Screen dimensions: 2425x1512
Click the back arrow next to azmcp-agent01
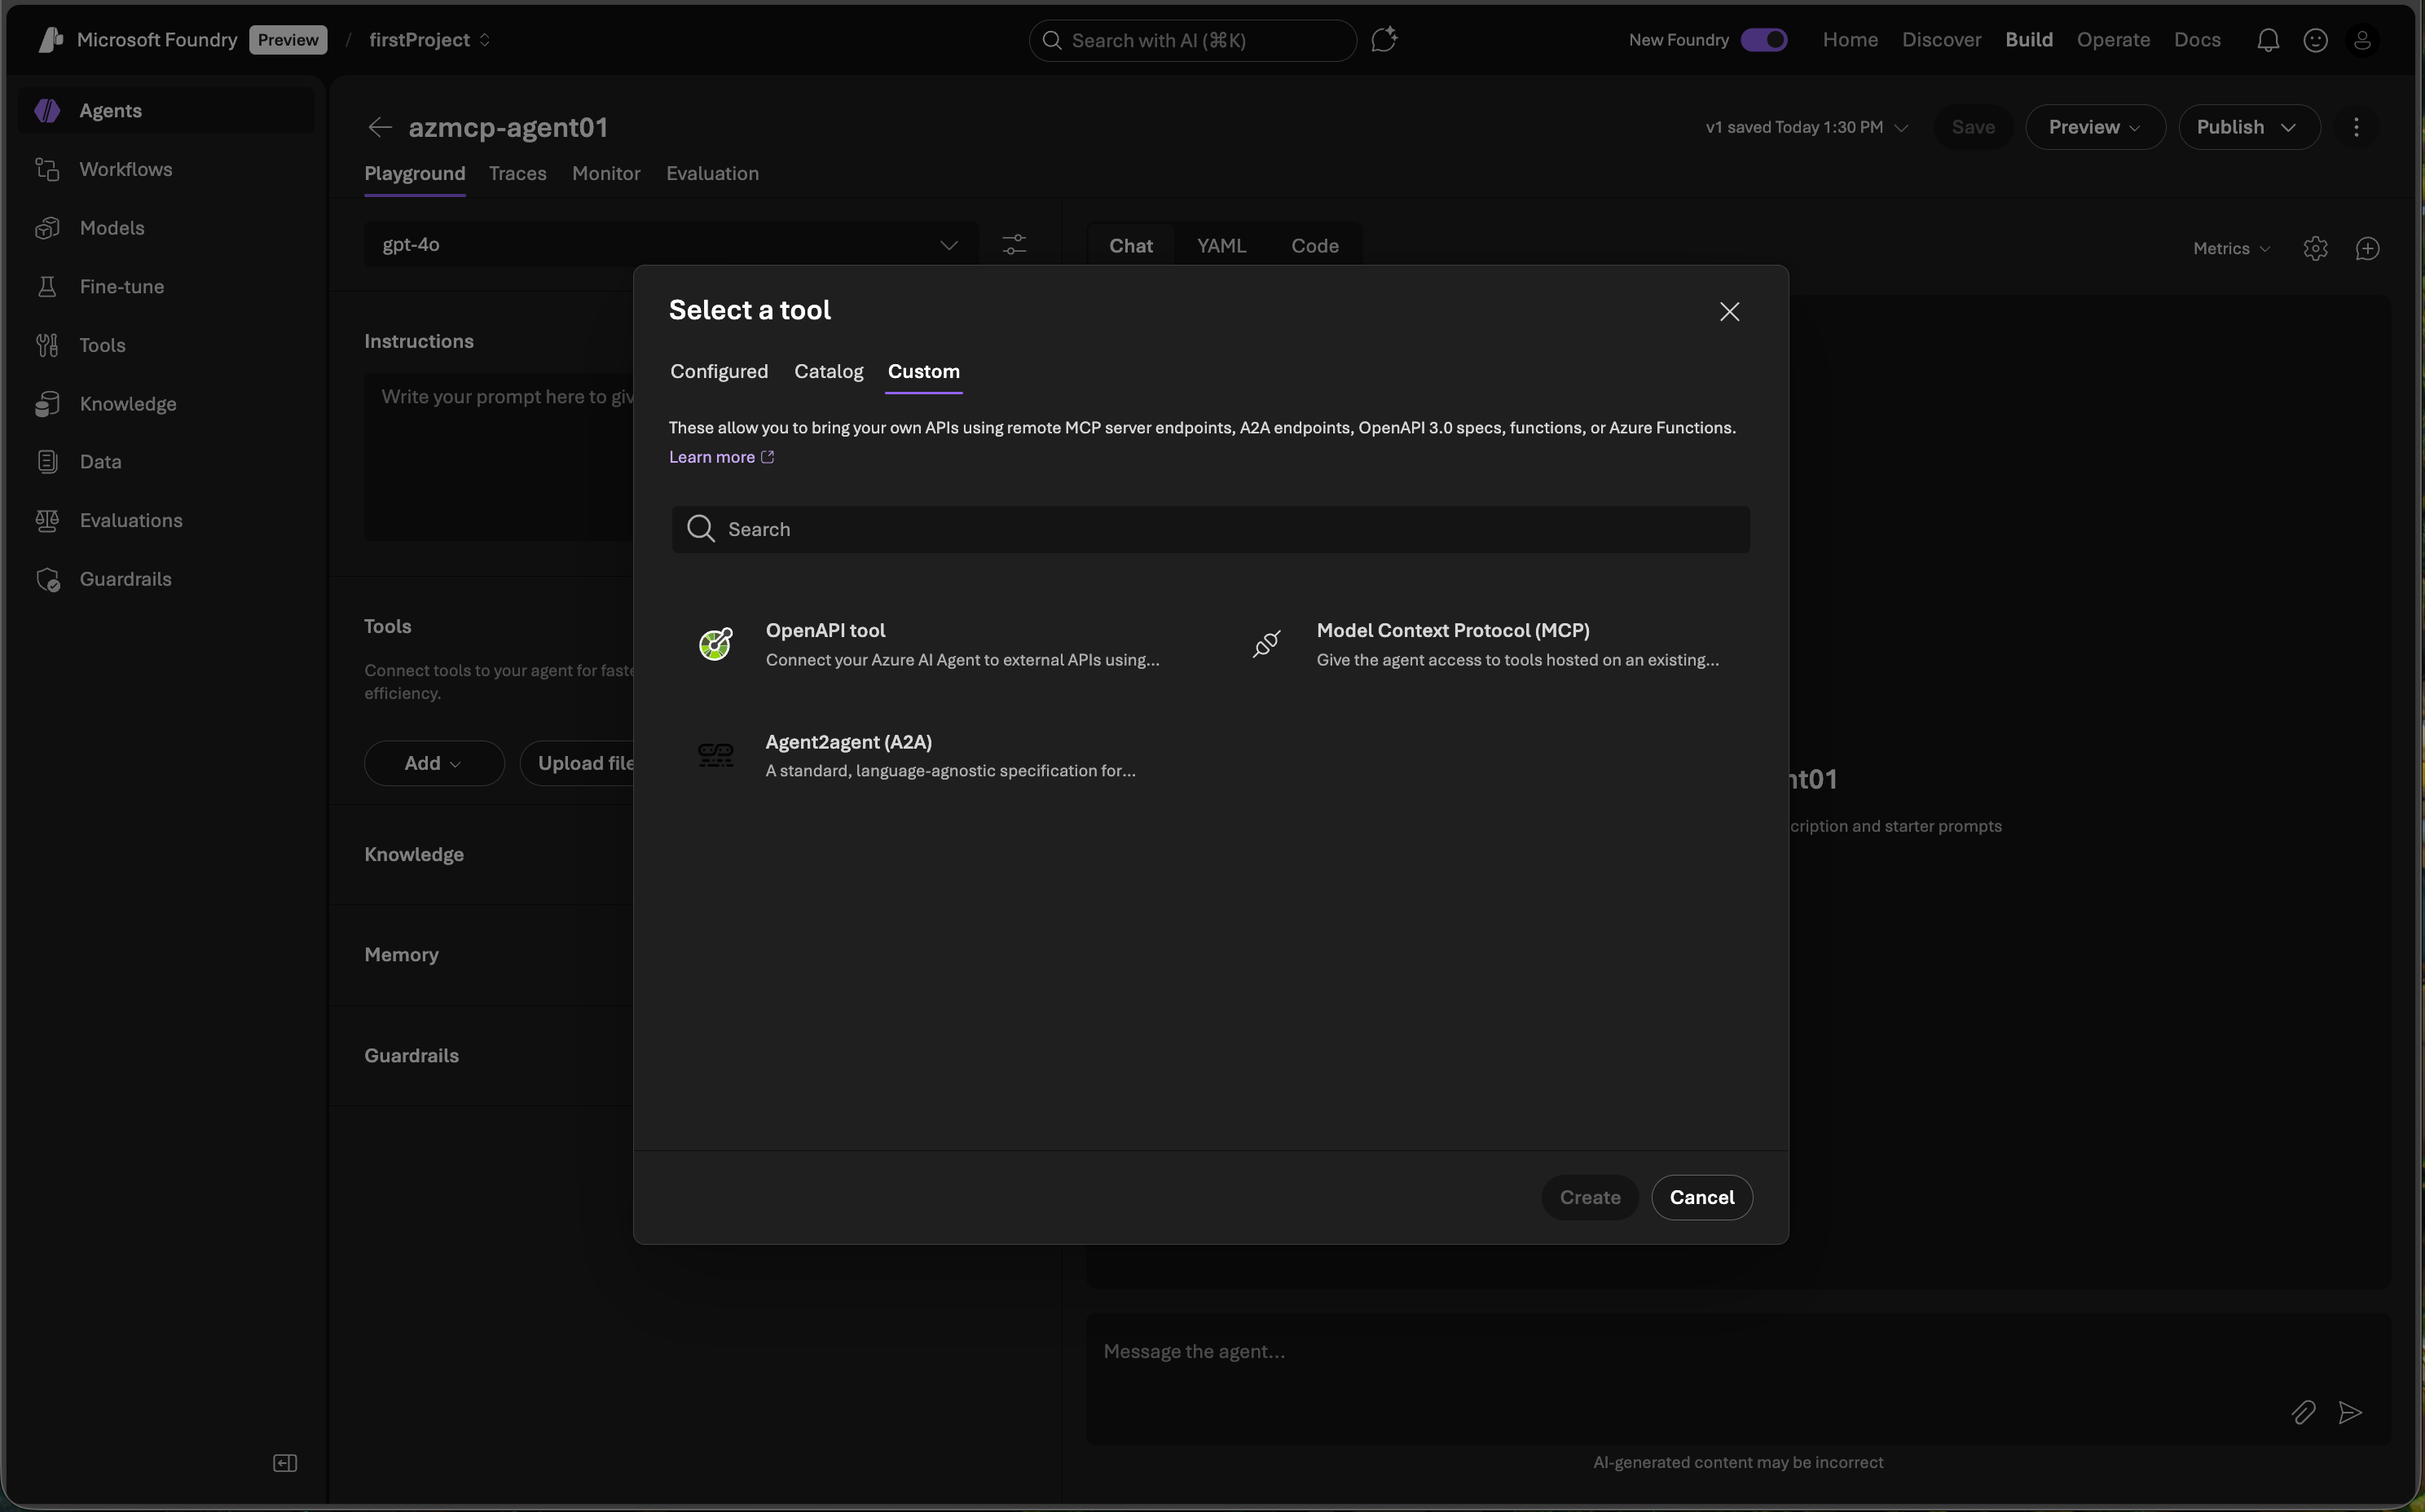click(379, 127)
